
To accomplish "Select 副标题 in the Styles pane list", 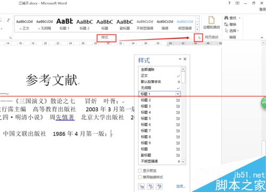I will 160,155.
